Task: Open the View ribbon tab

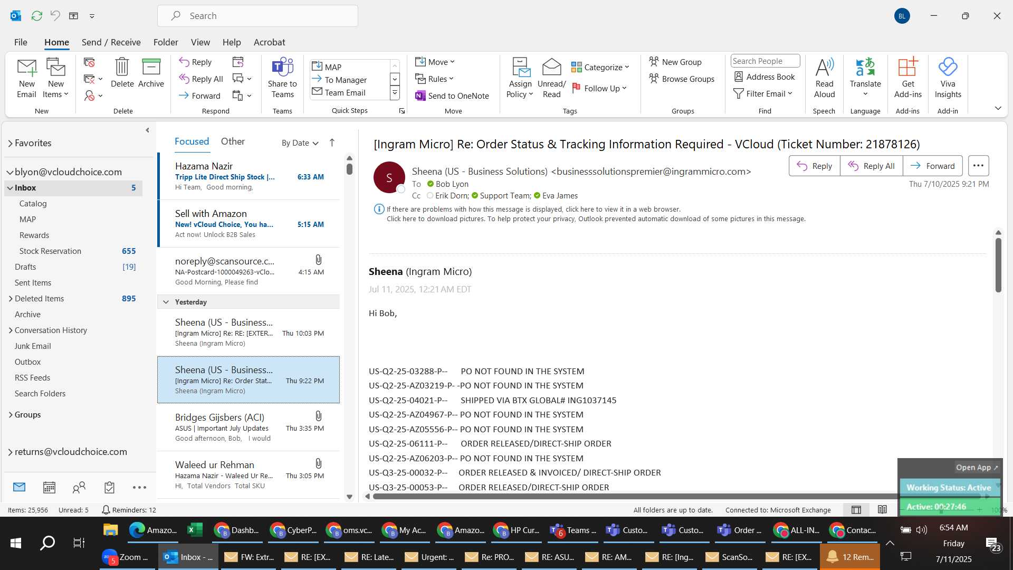Action: coord(200,42)
